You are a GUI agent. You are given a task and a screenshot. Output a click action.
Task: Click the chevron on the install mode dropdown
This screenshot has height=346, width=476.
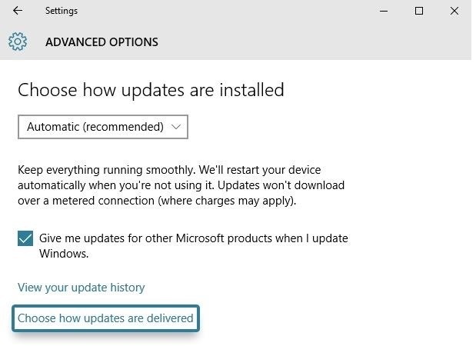[176, 127]
